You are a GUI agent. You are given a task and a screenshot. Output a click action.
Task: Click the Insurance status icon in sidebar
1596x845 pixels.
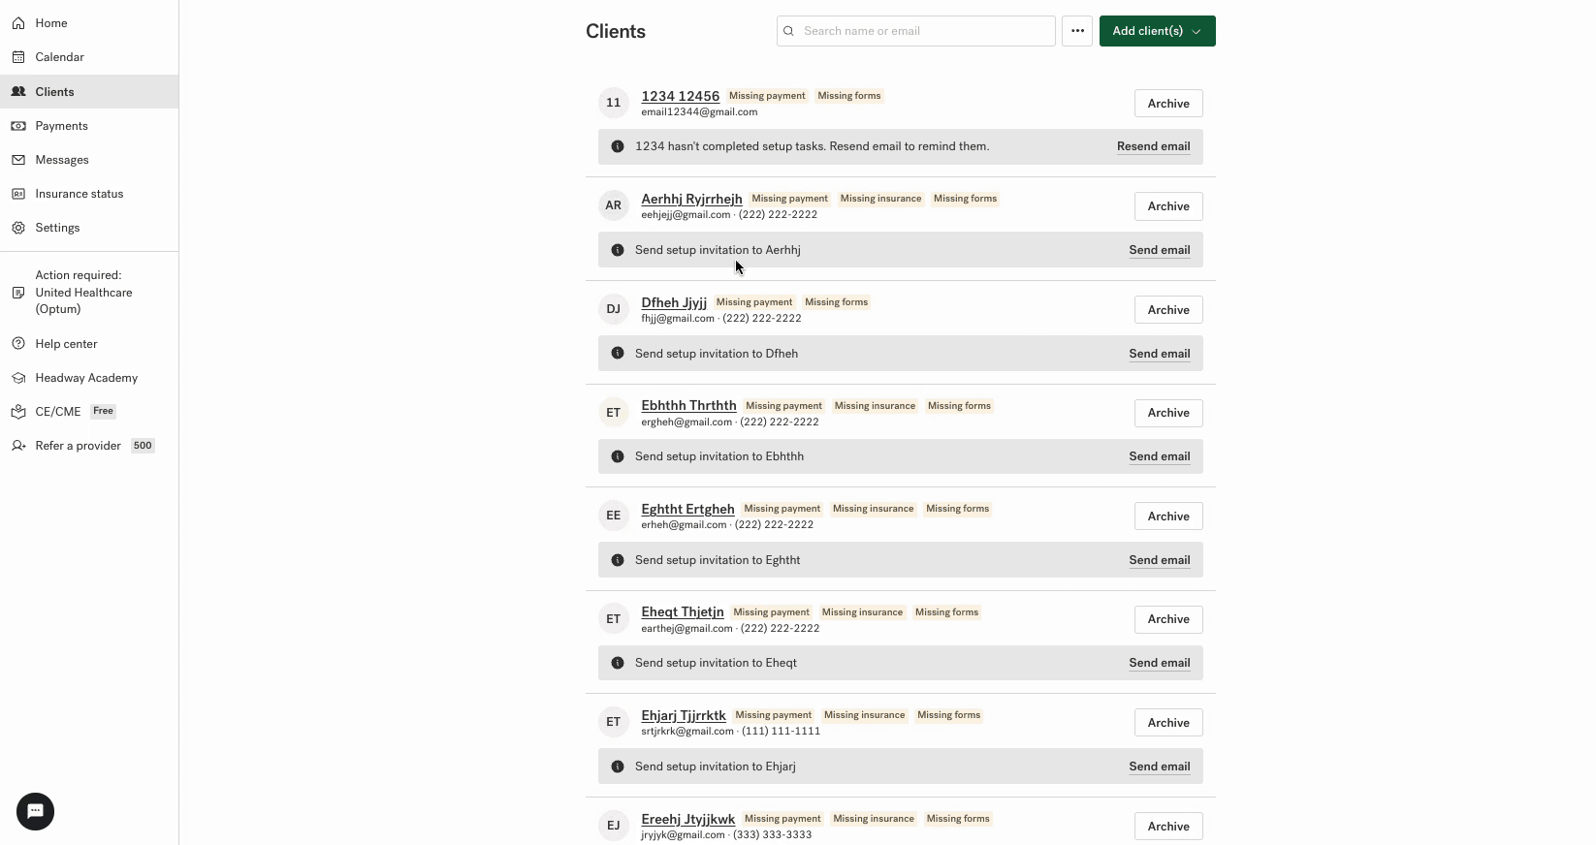[18, 194]
